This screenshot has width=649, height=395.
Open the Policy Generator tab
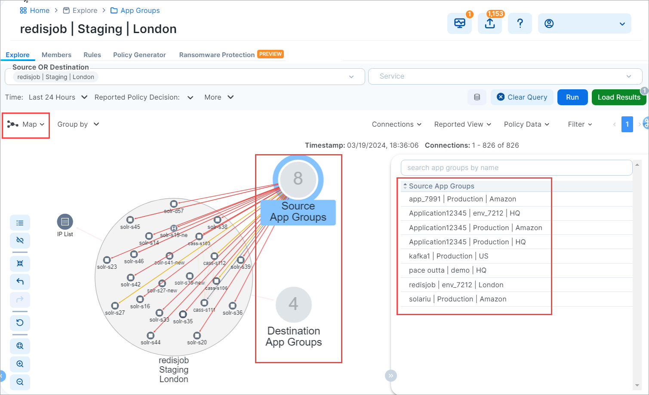click(x=139, y=55)
